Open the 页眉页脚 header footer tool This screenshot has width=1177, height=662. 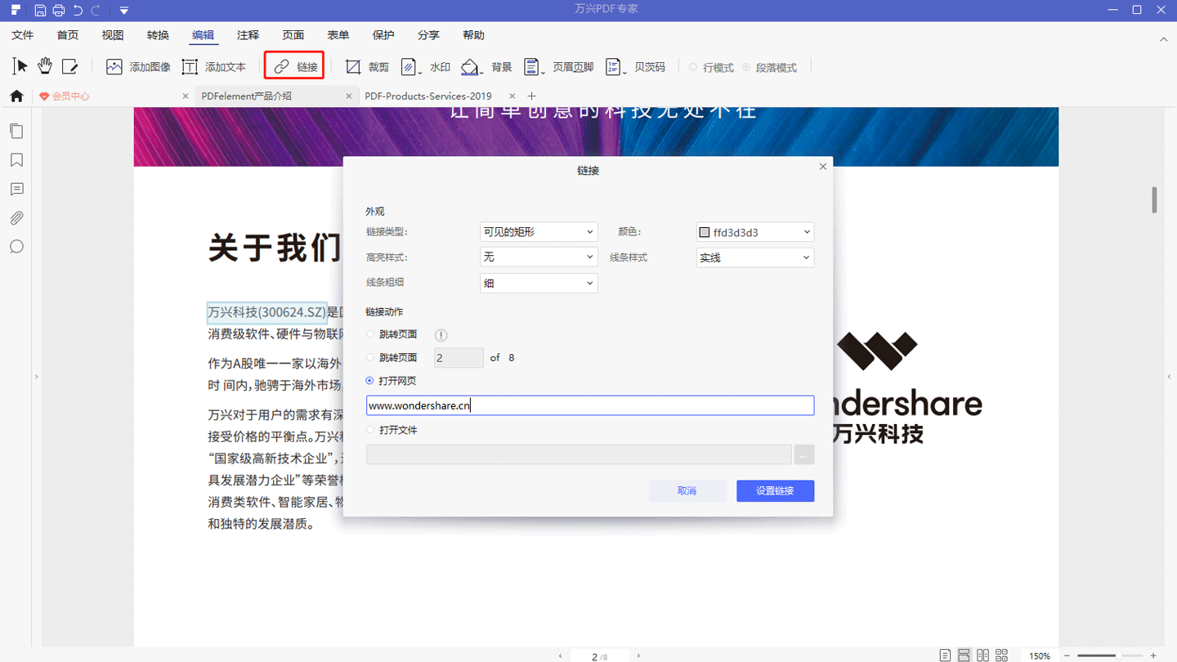coord(559,67)
